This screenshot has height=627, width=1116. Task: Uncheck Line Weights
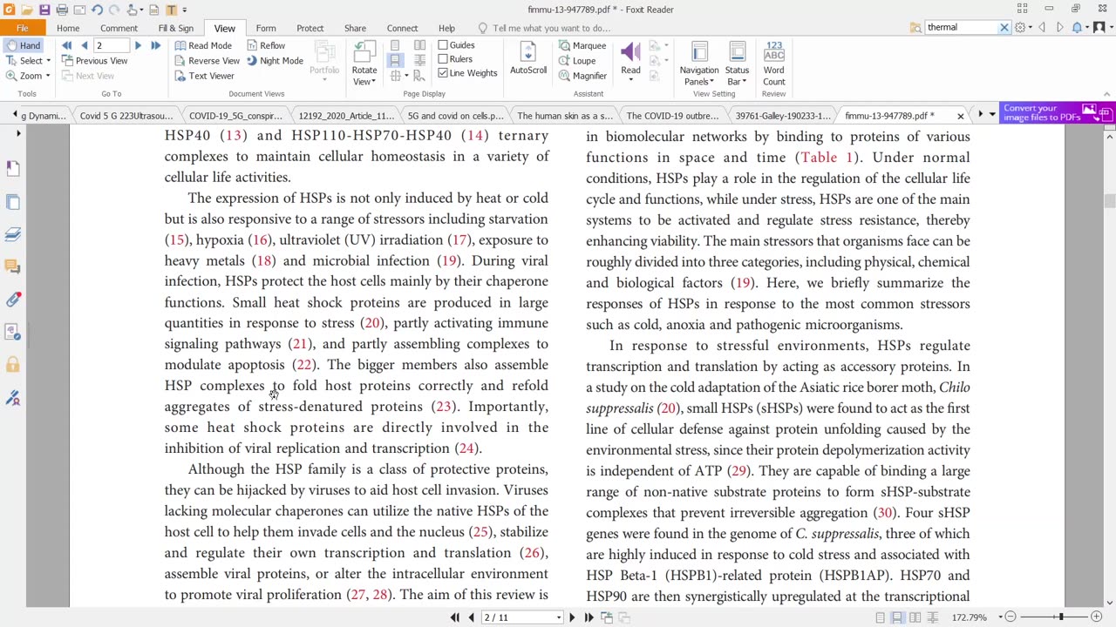(443, 73)
